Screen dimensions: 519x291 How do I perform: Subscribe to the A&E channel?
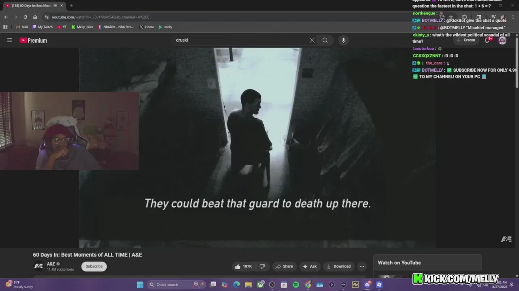click(94, 266)
